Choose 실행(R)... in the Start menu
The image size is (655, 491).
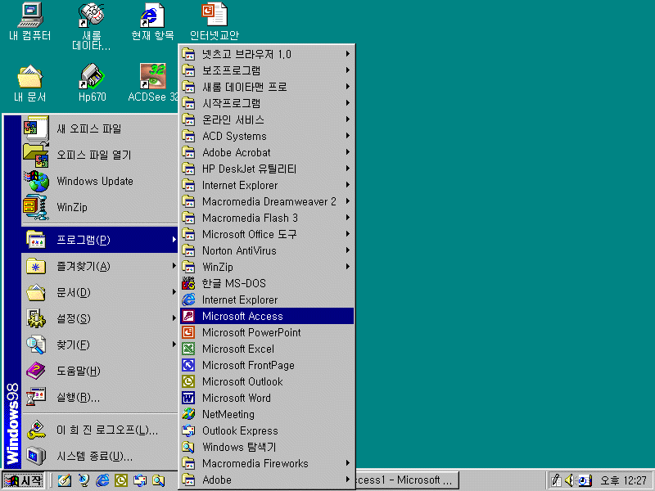(100, 397)
